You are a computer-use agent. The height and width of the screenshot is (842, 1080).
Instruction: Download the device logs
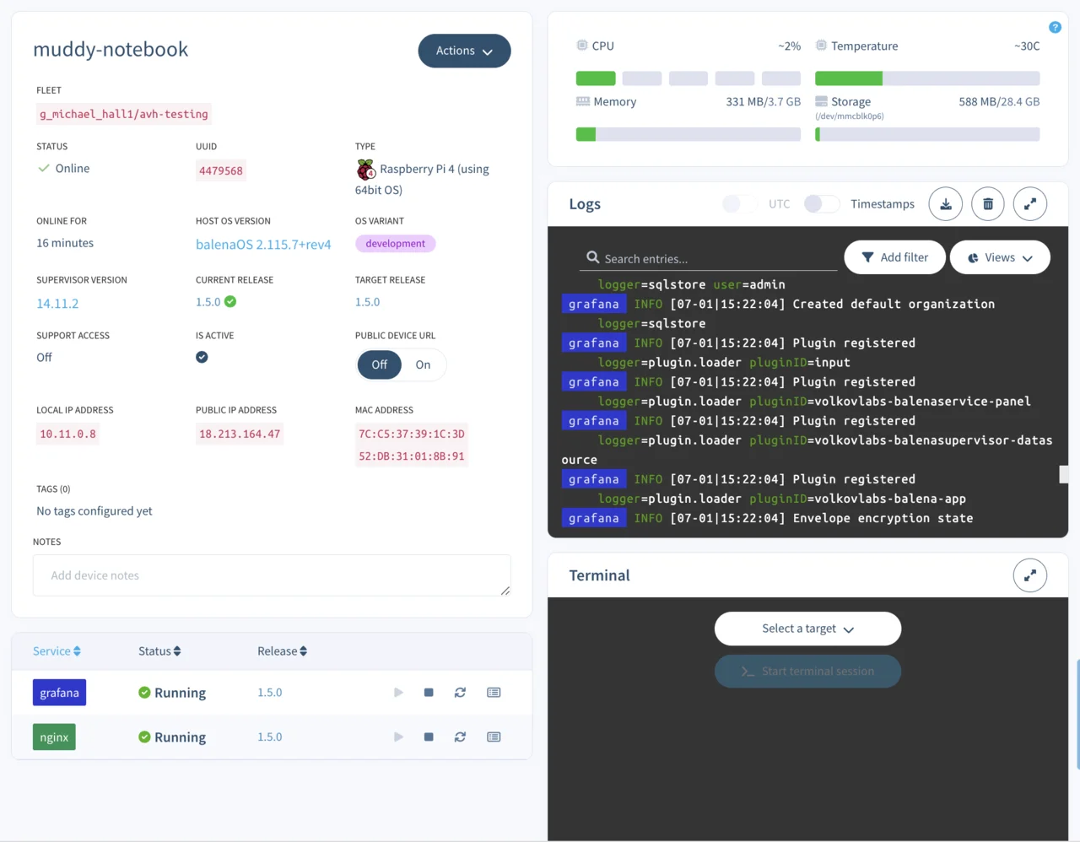click(945, 204)
